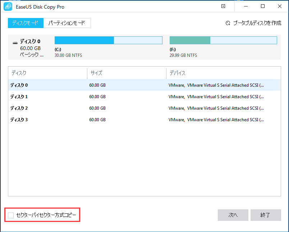
Task: Sort by デバイス column header
Action: tap(223, 73)
